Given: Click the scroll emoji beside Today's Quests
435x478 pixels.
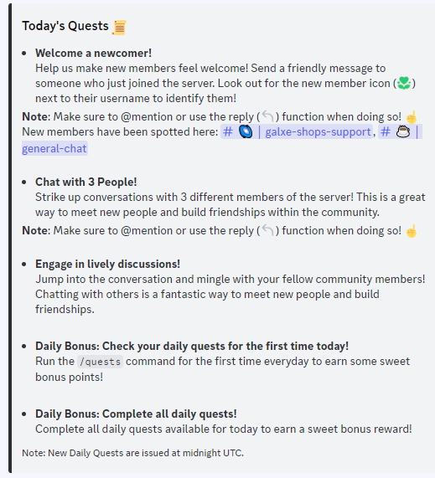Looking at the screenshot, I should 119,27.
